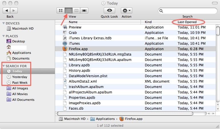Click the window resize grip corner
Image resolution: width=220 pixels, height=129 pixels.
click(217, 126)
